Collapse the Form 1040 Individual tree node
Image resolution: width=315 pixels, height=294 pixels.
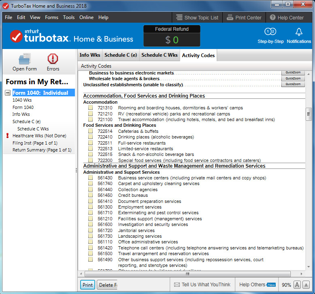tap(8, 93)
